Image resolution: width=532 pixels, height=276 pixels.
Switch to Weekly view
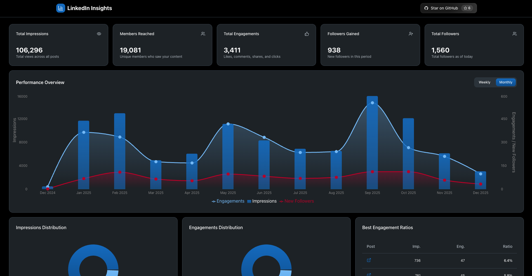[484, 82]
